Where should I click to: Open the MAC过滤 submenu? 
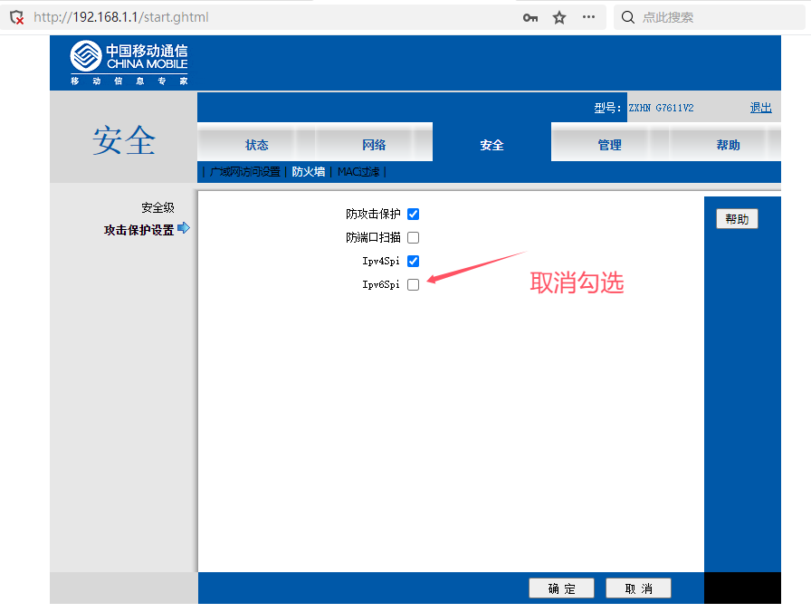click(358, 172)
